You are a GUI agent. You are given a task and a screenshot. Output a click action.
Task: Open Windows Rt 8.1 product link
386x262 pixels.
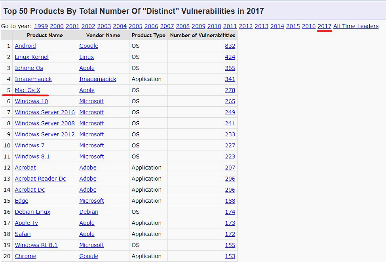point(36,245)
